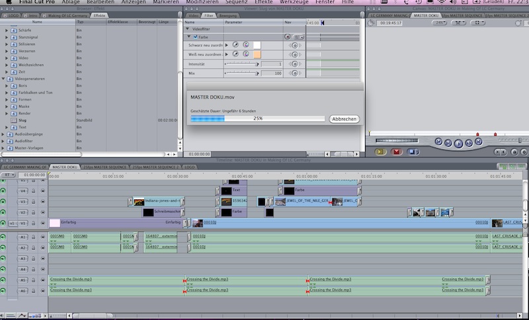Click the Play button in Canvas
529x320 pixels.
click(x=458, y=142)
